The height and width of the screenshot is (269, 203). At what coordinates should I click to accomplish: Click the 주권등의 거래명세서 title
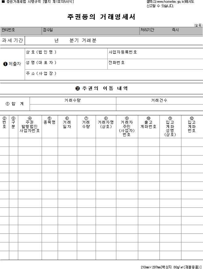[101, 17]
